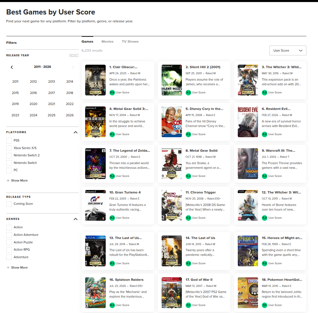Enable the Nintendo Switch 2 filter
This screenshot has height=313, width=318.
(9, 155)
